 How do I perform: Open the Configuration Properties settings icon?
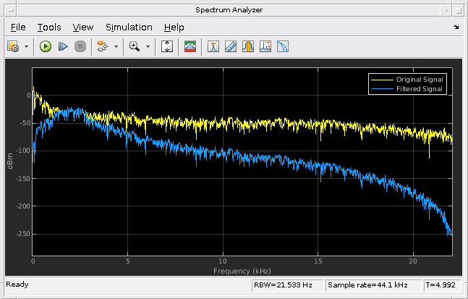click(x=13, y=46)
